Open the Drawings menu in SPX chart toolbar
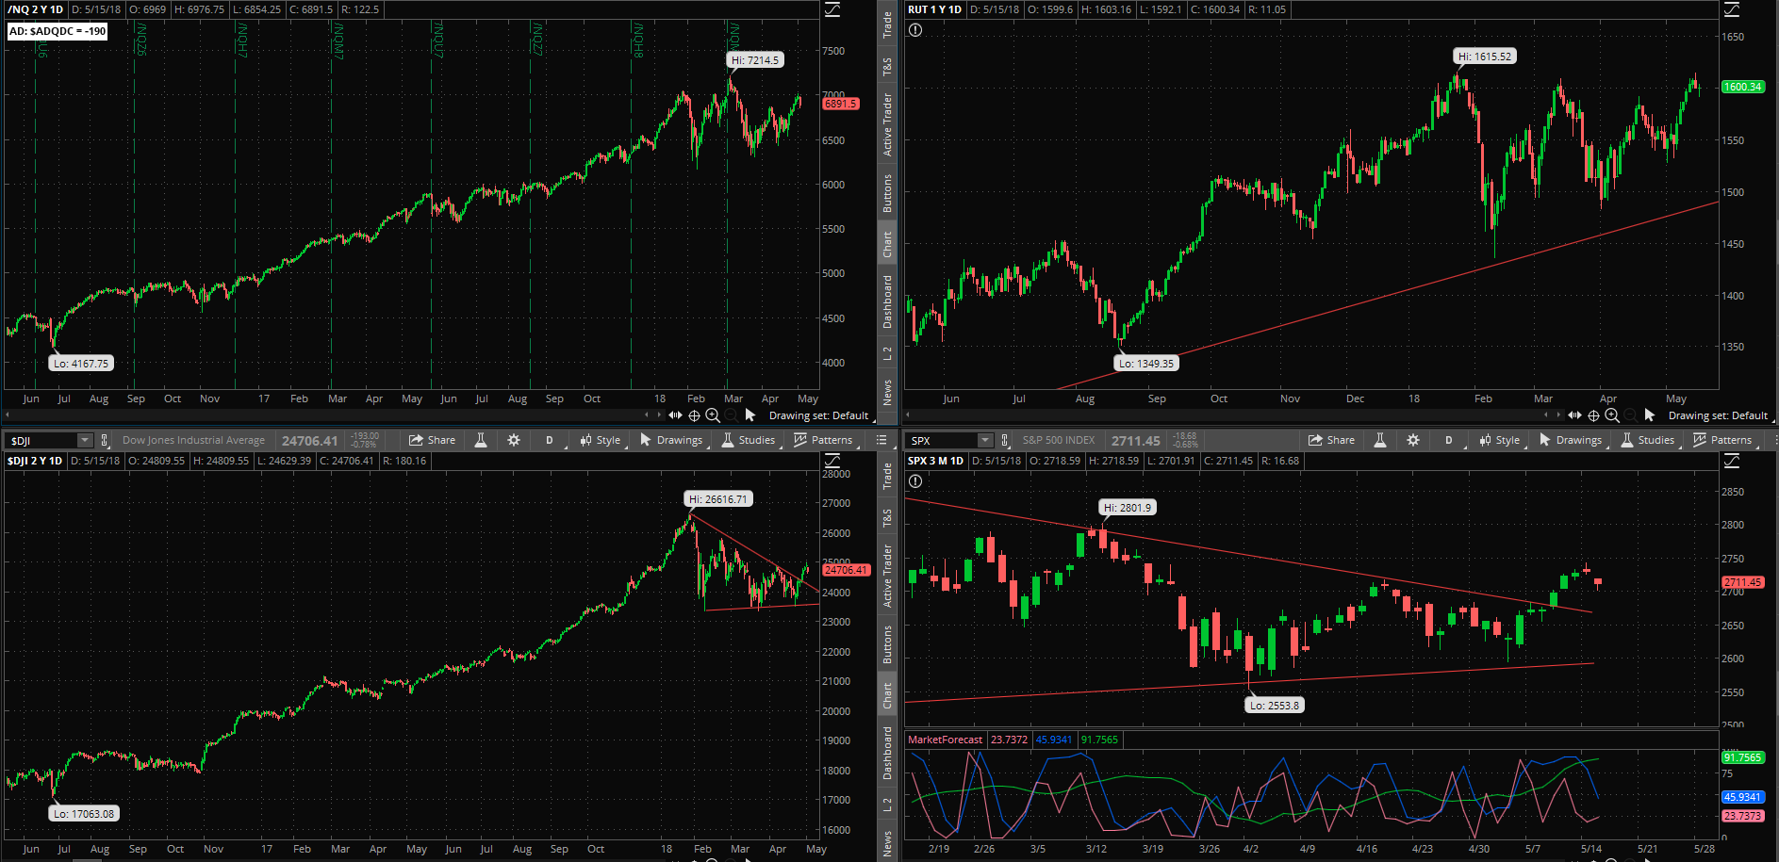The height and width of the screenshot is (862, 1779). [x=1570, y=440]
